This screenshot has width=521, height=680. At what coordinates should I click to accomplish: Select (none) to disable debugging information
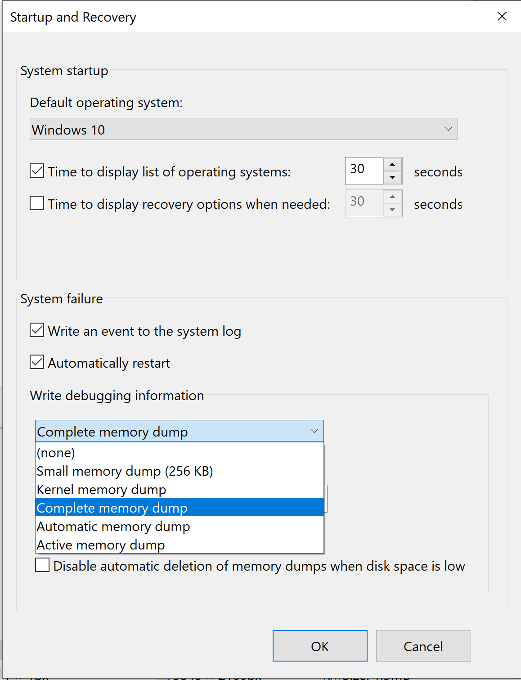(55, 452)
